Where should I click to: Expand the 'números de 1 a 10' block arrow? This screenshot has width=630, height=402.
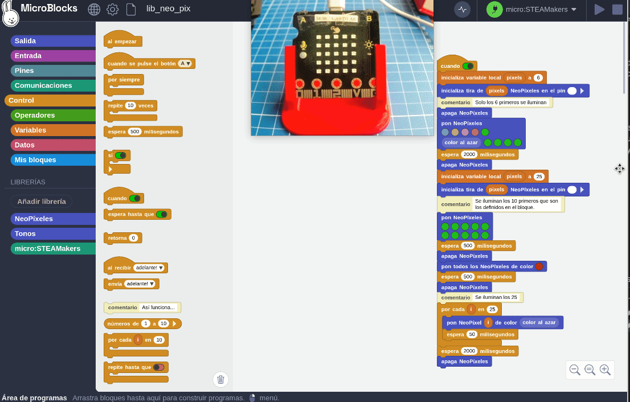[174, 323]
